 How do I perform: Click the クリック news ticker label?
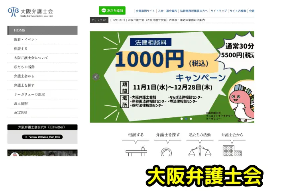(99, 20)
